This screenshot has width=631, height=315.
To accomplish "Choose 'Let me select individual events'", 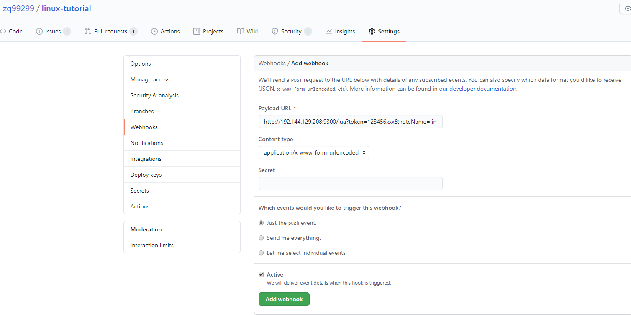I will point(261,253).
